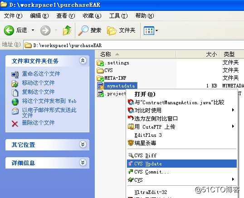Click the red X delete icon

15,124
